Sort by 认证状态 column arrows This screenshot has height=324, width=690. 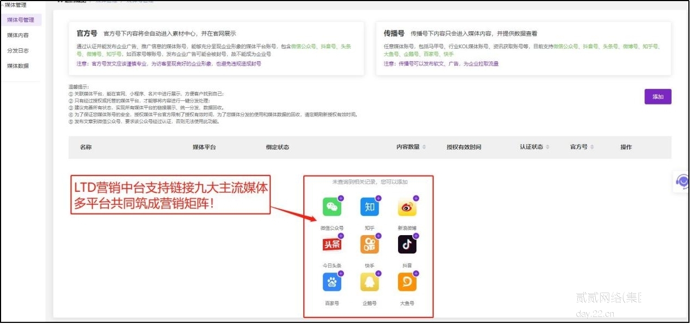pyautogui.click(x=548, y=147)
